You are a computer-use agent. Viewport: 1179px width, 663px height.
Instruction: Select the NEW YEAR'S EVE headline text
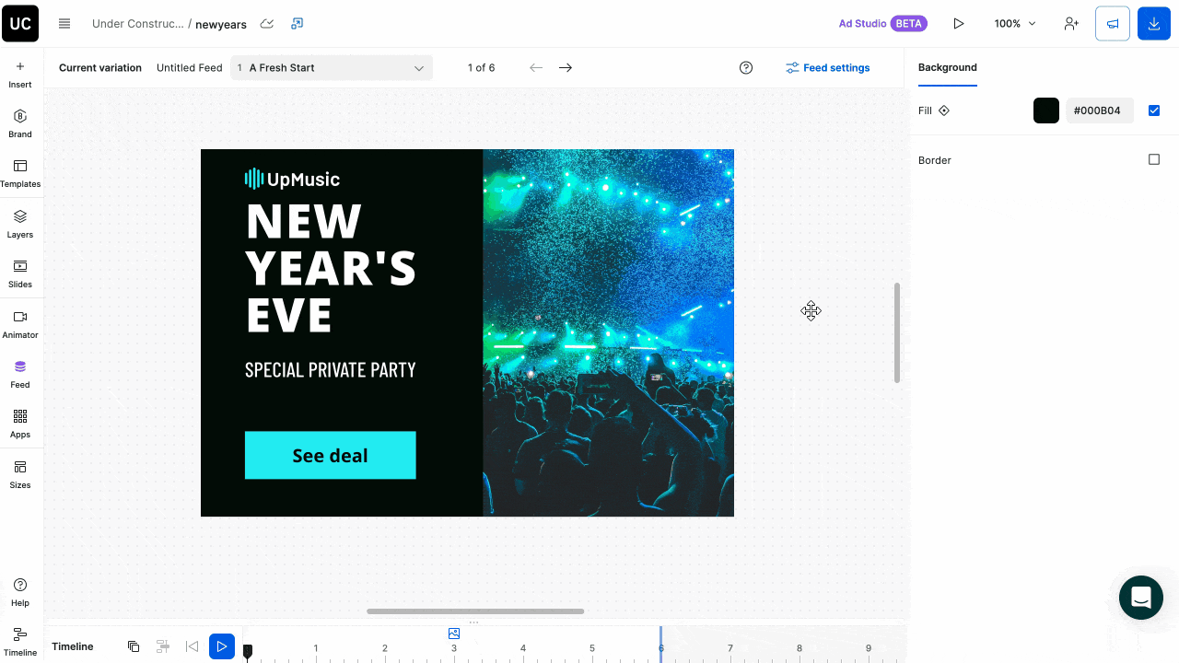click(330, 267)
